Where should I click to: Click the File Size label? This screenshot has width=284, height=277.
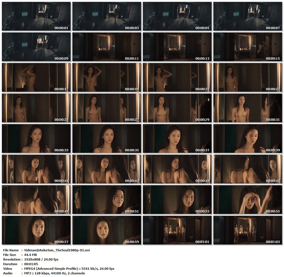[9, 255]
